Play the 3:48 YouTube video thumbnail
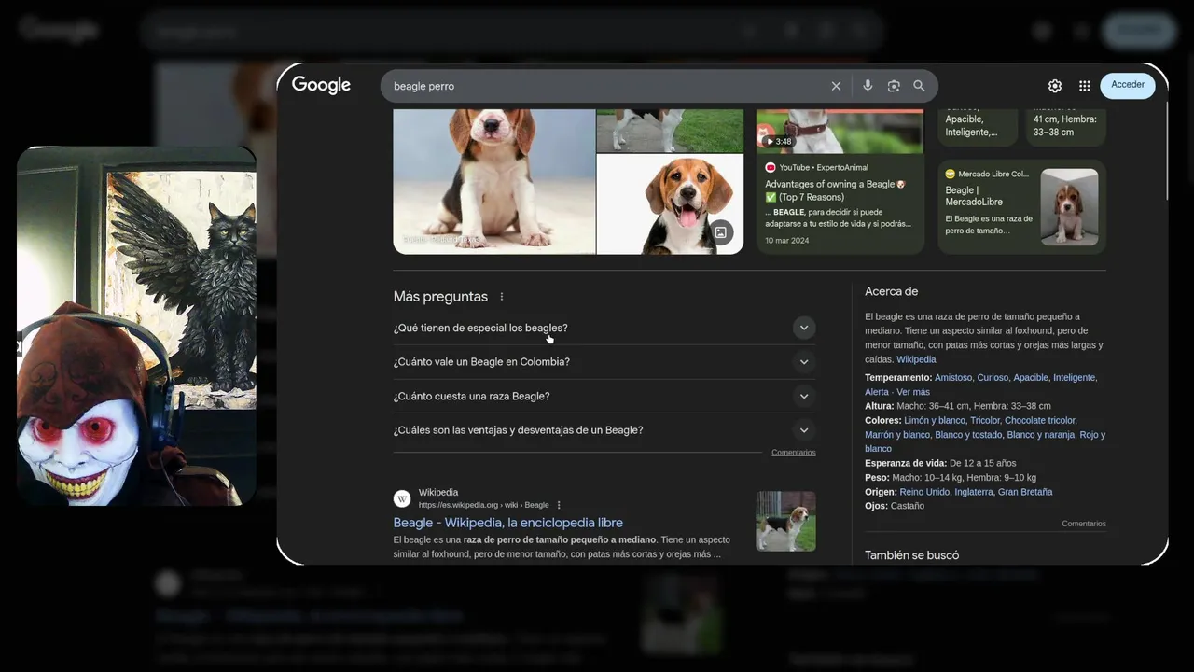Screen dimensions: 1194x672 tap(840, 131)
